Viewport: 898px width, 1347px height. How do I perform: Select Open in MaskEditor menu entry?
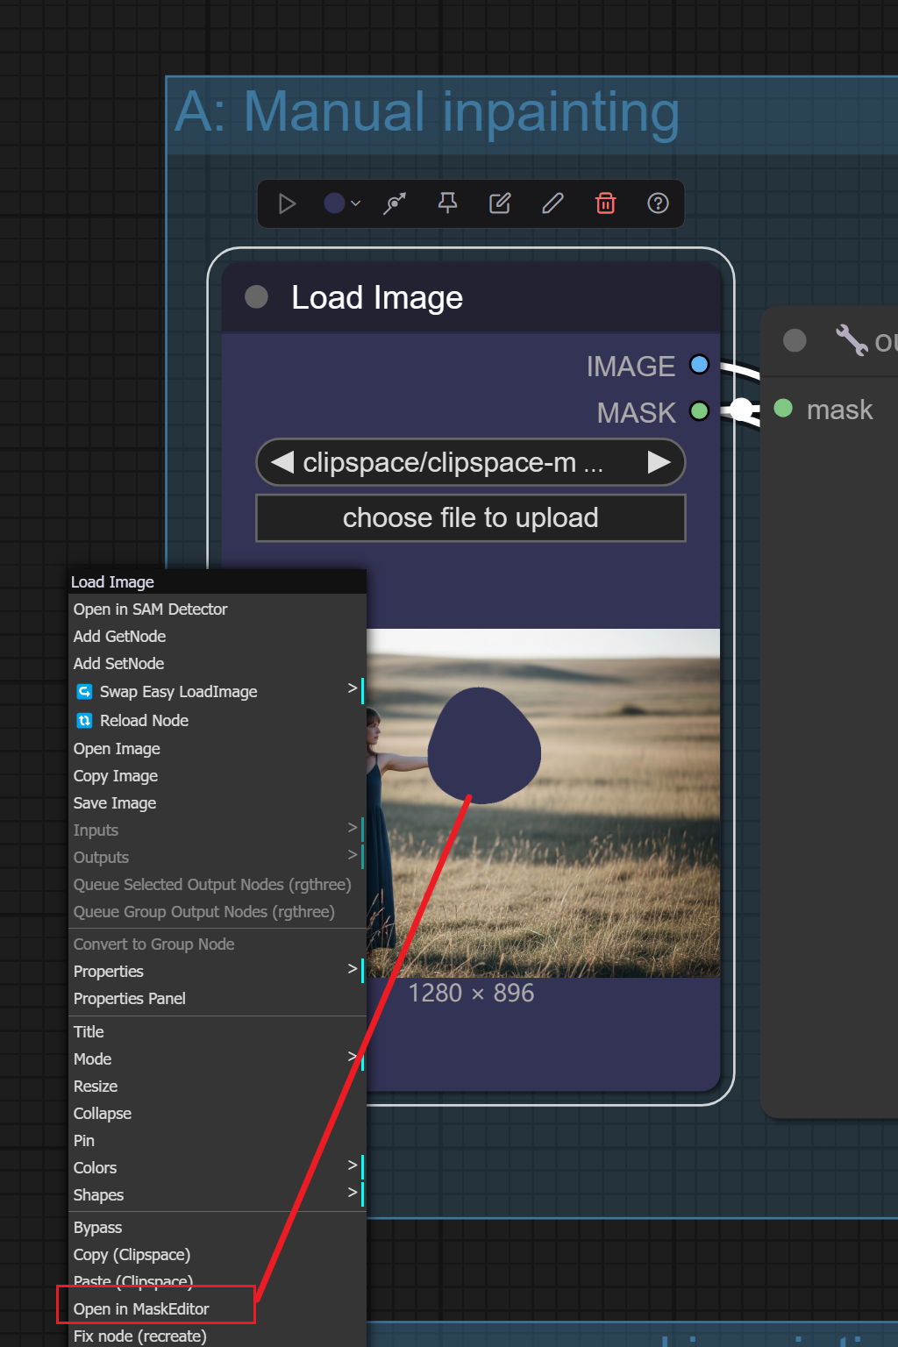tap(142, 1309)
